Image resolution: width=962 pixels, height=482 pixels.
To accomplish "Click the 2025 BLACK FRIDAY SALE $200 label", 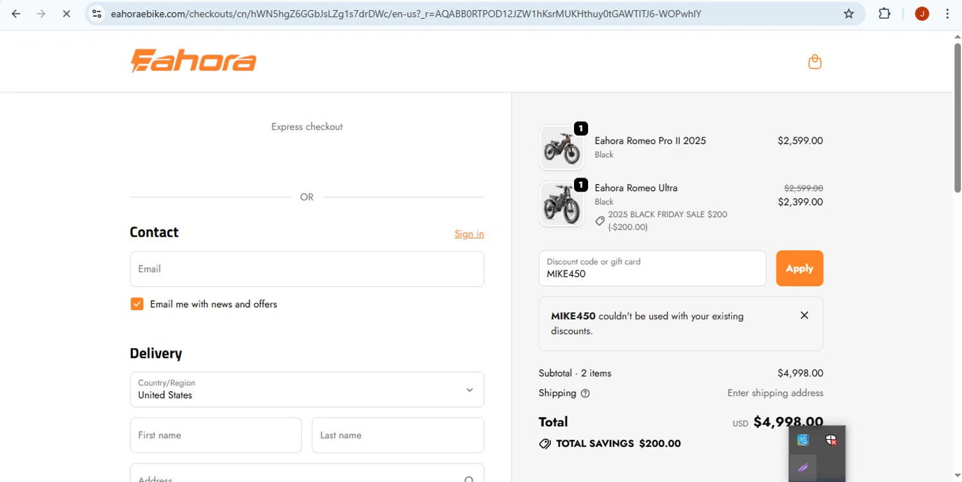I will tap(668, 215).
